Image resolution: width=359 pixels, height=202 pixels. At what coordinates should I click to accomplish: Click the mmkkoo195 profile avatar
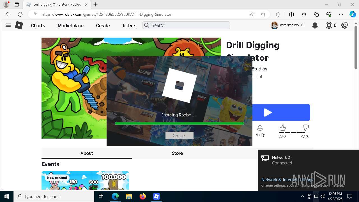point(274,25)
